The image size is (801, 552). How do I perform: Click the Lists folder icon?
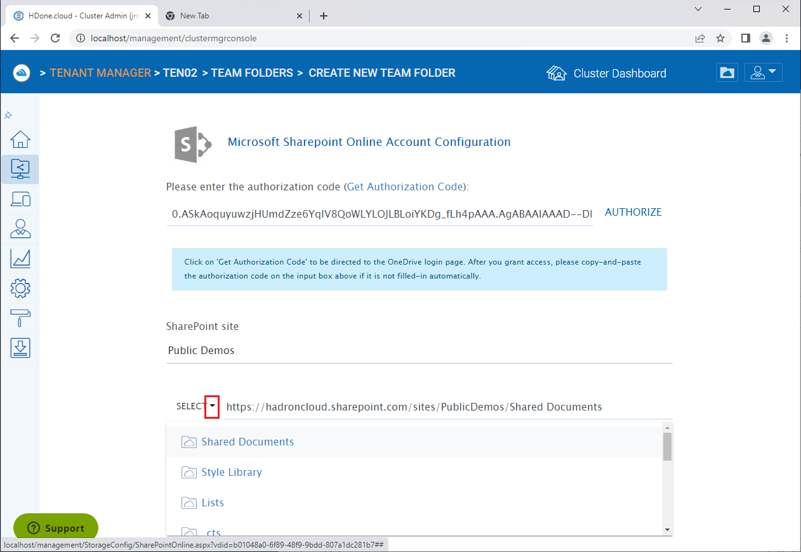189,503
